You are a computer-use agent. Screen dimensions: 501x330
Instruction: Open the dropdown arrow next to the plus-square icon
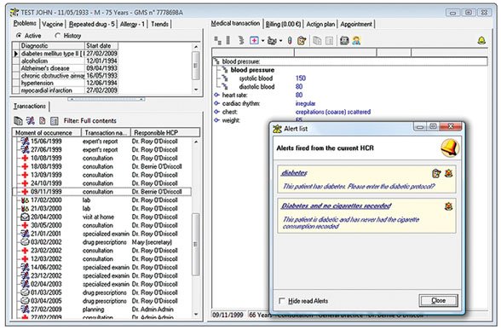click(x=262, y=41)
